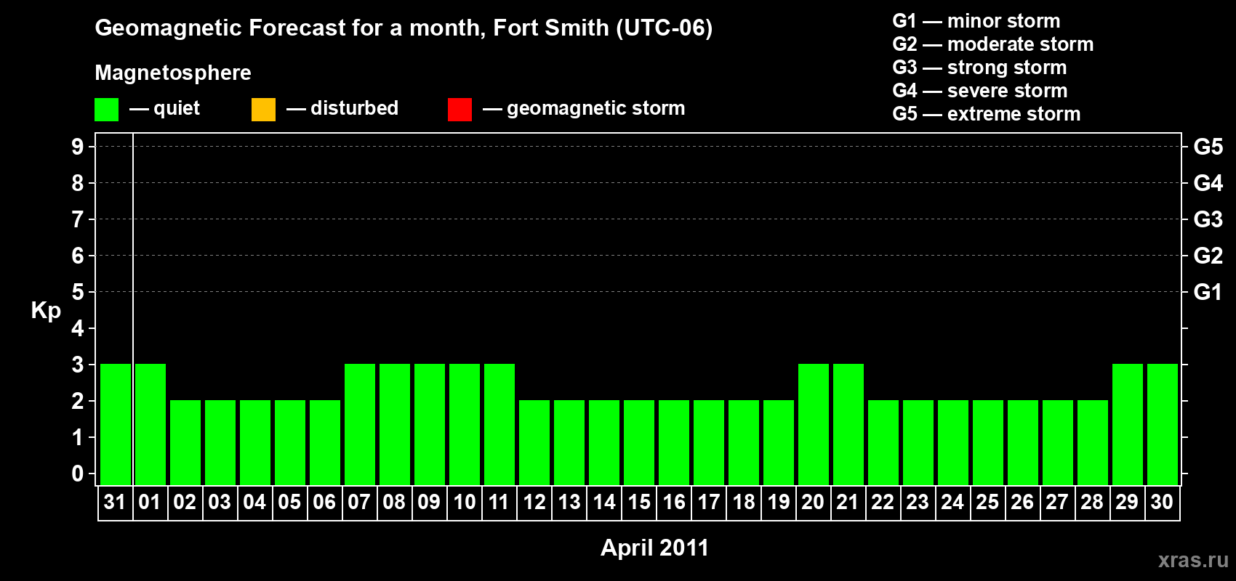Click the G5 right-axis label
The image size is (1236, 581).
tap(1208, 147)
